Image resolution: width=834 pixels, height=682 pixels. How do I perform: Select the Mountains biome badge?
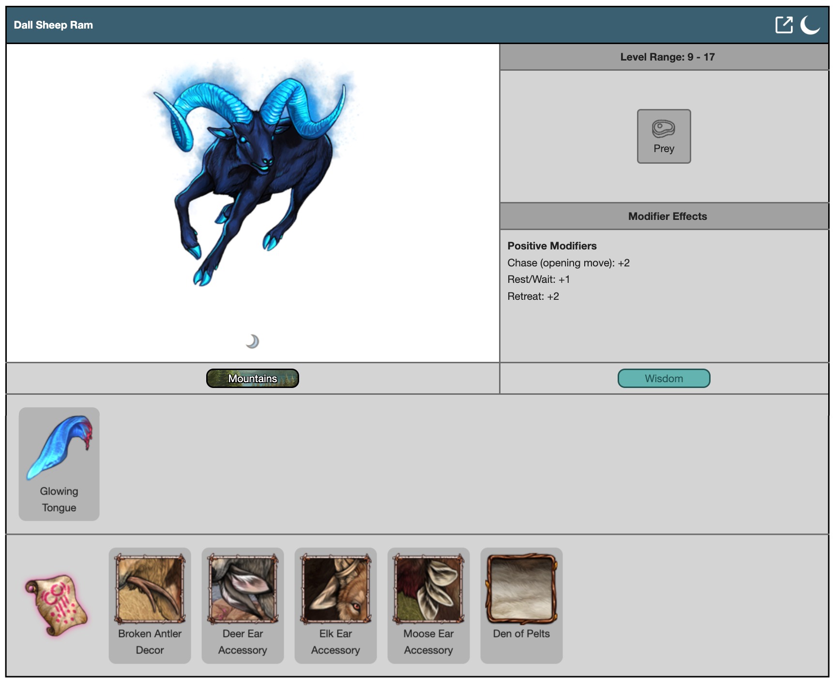[252, 378]
